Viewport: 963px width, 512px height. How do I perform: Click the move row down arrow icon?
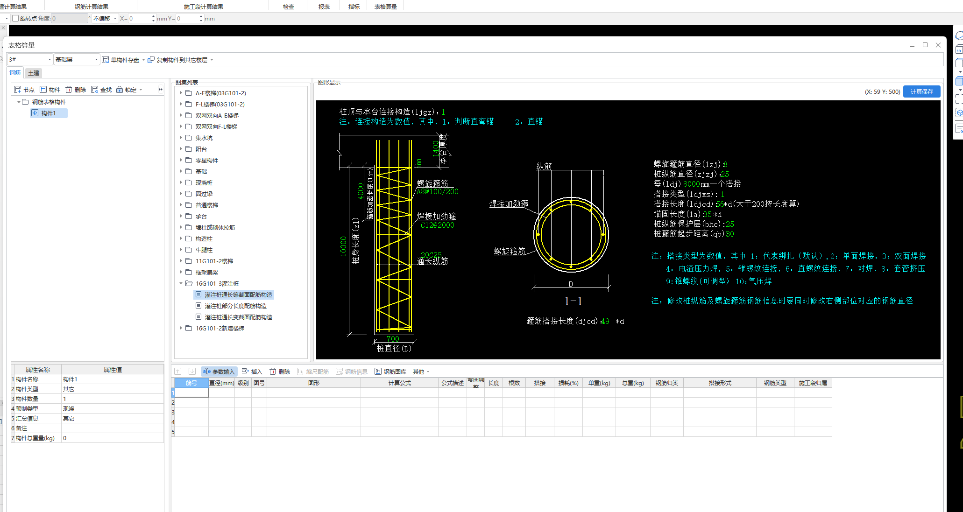pyautogui.click(x=192, y=372)
